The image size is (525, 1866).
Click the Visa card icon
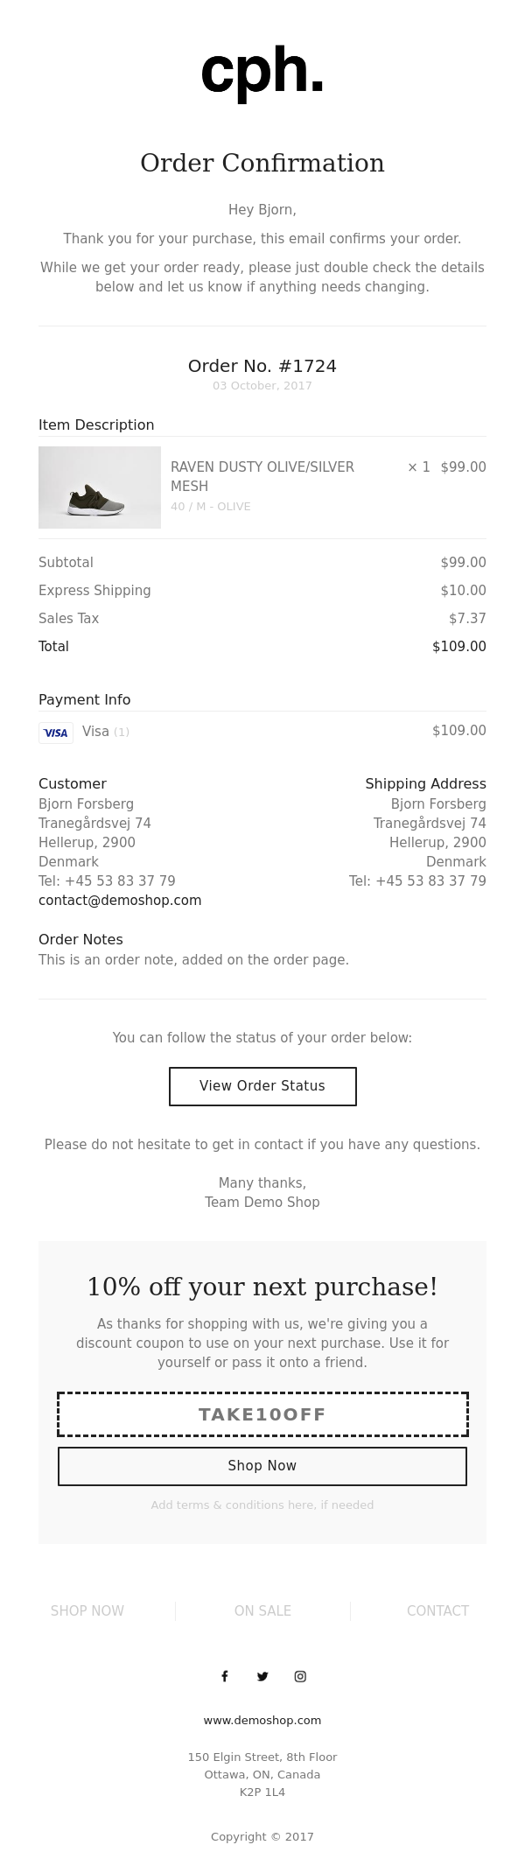[56, 733]
